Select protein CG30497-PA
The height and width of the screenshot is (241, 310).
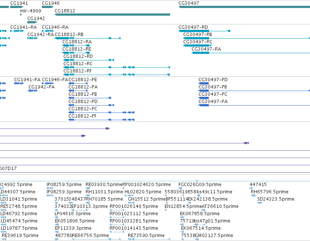coord(213,102)
